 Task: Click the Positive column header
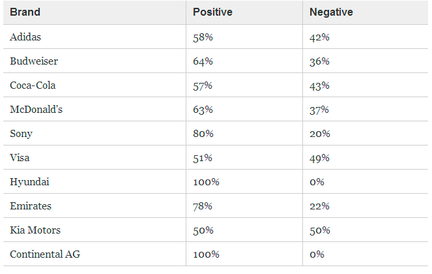coord(212,12)
